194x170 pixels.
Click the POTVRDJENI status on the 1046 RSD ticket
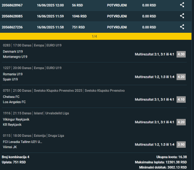[117, 16]
